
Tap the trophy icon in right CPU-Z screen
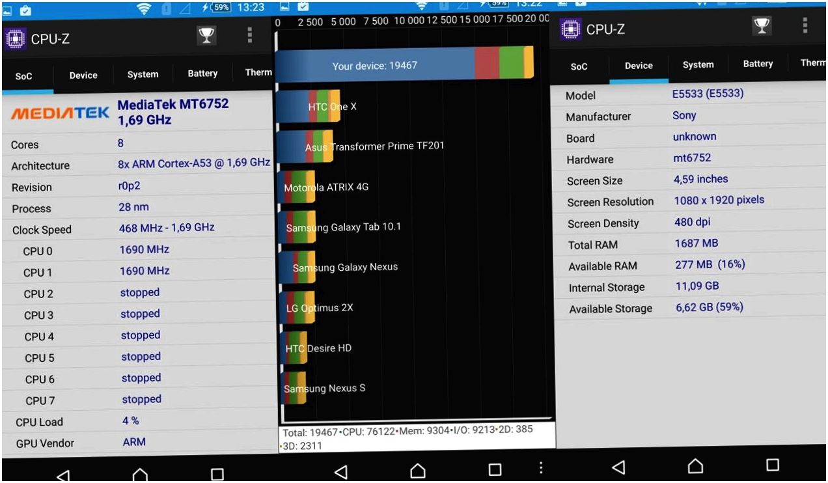pyautogui.click(x=761, y=26)
